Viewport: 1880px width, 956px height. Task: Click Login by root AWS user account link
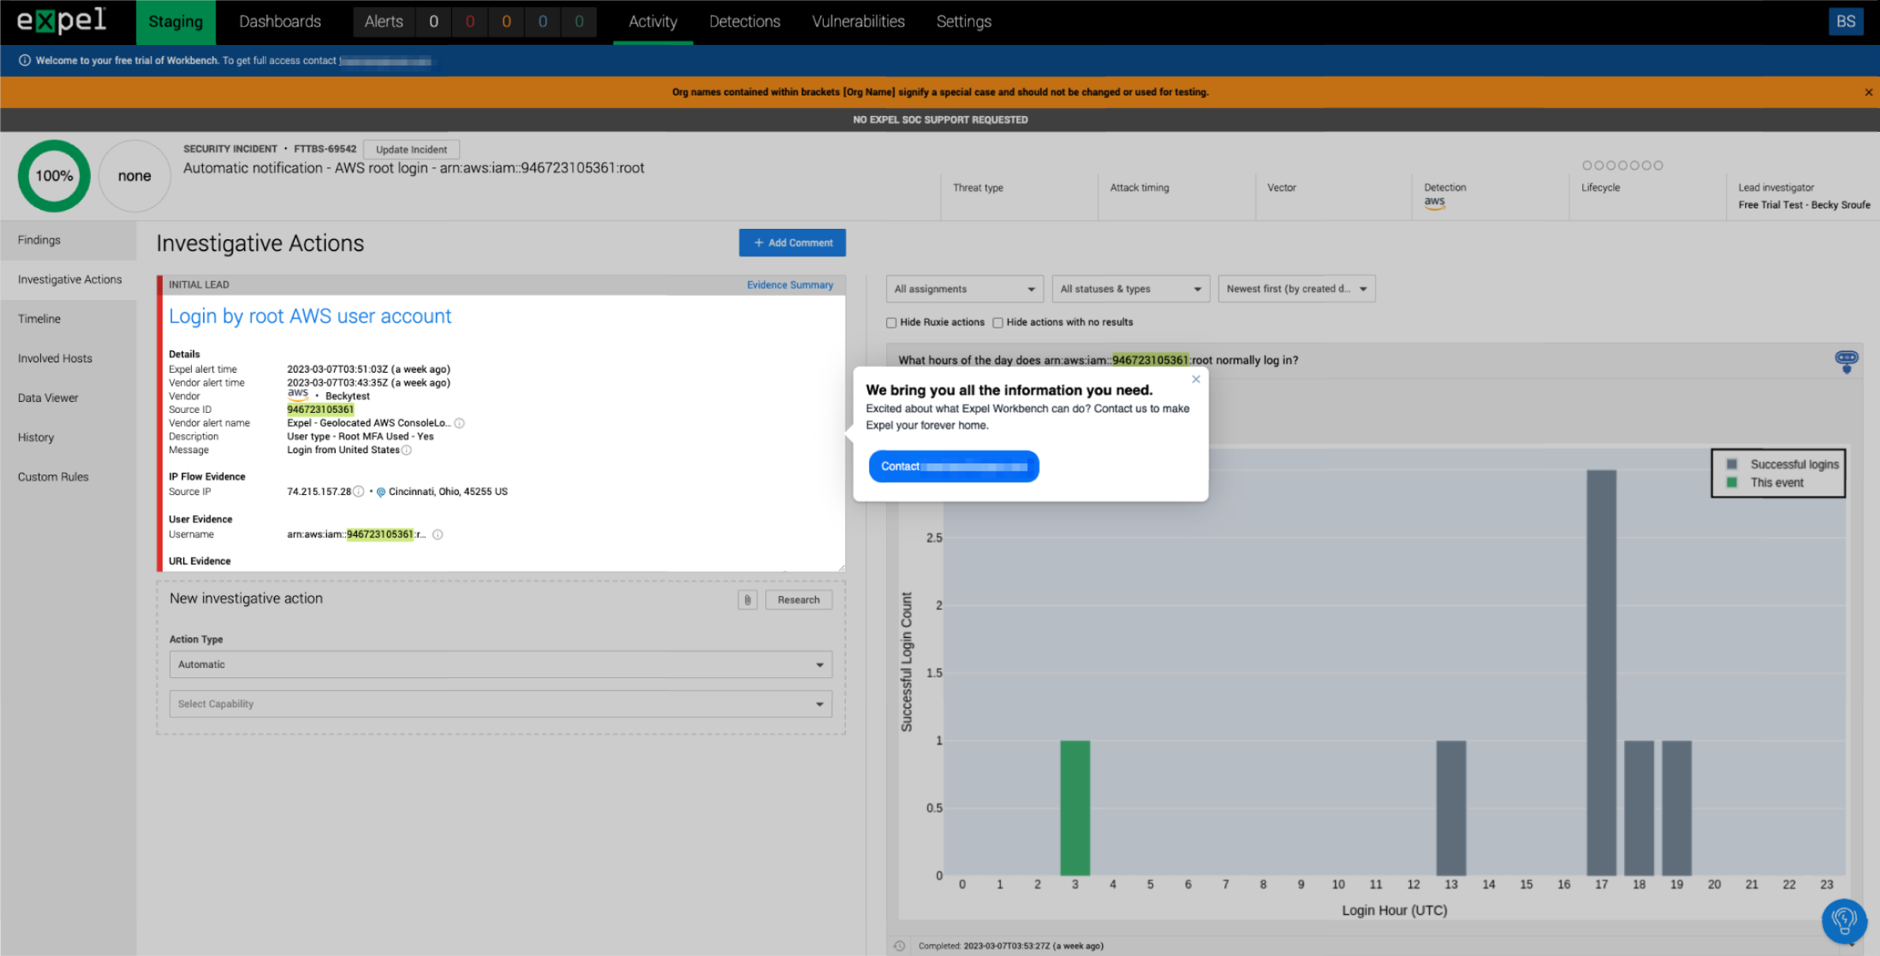click(310, 316)
